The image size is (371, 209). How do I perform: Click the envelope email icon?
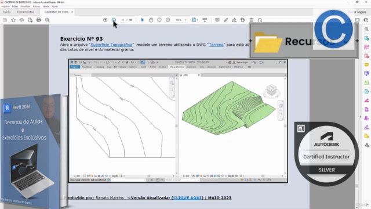(357, 20)
